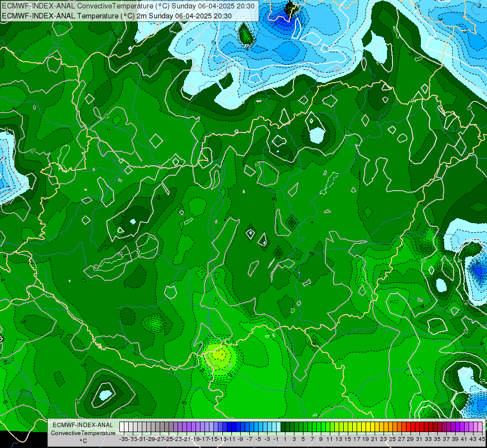This screenshot has width=487, height=448.
Task: Click the ECMWF-INDEX-ANAL label in the legend
Action: pos(83,425)
